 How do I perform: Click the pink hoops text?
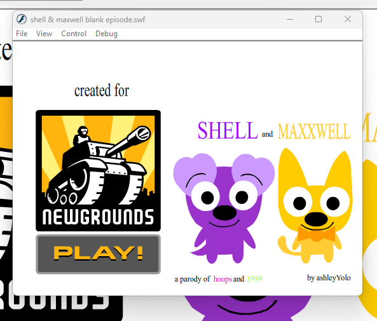tap(223, 279)
